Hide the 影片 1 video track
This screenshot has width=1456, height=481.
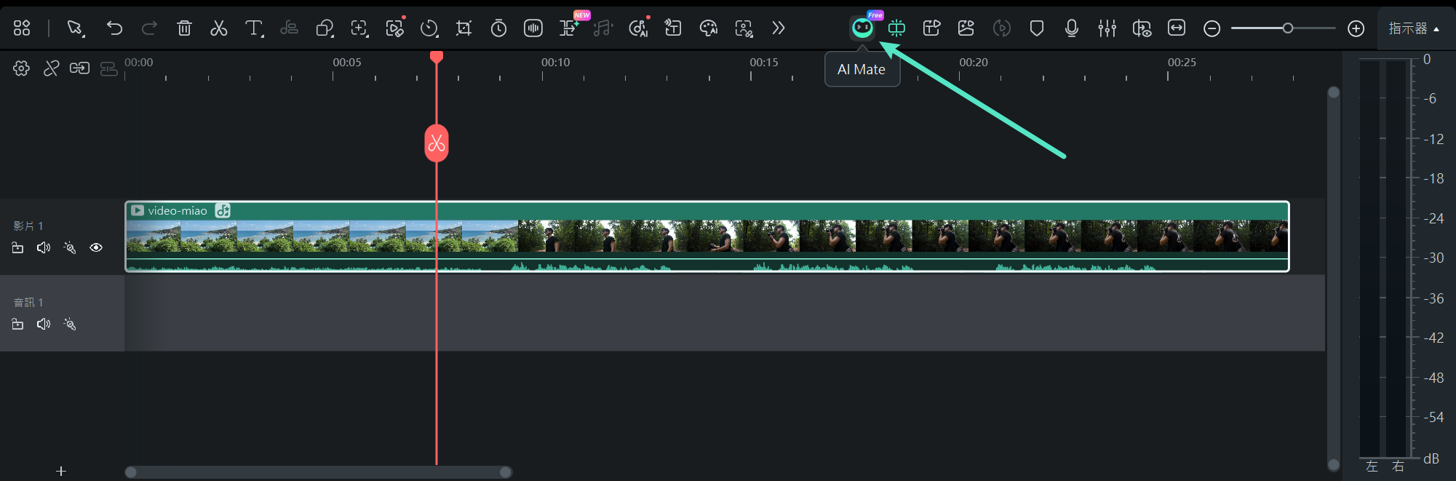point(96,248)
